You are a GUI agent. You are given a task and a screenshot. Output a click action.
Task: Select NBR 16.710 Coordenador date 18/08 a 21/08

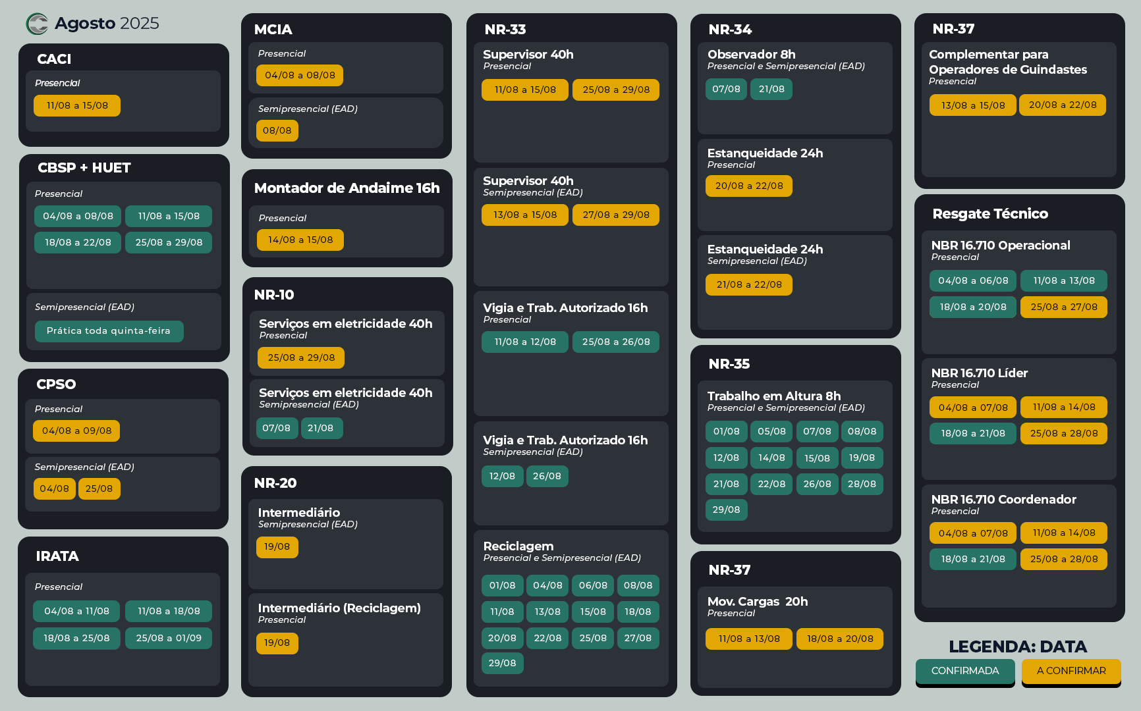coord(973,559)
